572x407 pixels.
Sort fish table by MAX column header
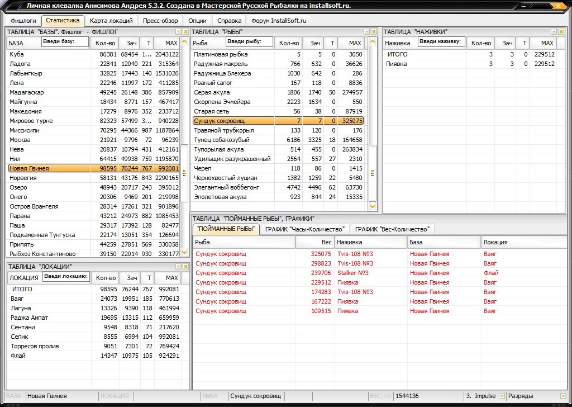[x=355, y=43]
